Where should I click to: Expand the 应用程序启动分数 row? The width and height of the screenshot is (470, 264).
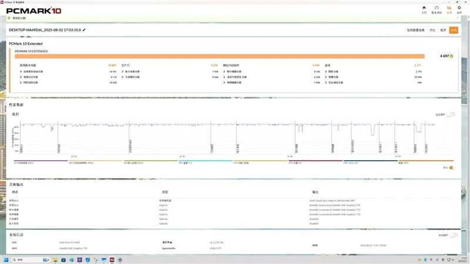(x=22, y=72)
